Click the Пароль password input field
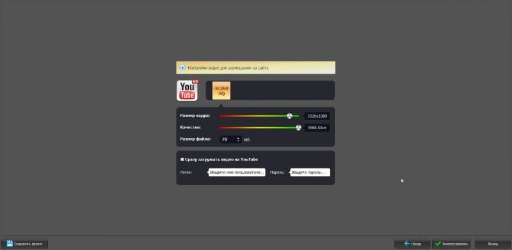The width and height of the screenshot is (512, 250). click(310, 173)
